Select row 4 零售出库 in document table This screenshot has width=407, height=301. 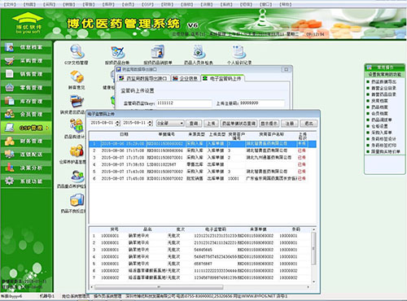coord(203,164)
